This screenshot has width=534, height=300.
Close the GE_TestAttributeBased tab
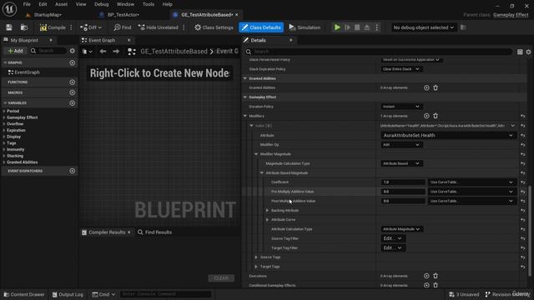[237, 15]
